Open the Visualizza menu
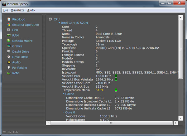The image size is (187, 136). click(18, 10)
